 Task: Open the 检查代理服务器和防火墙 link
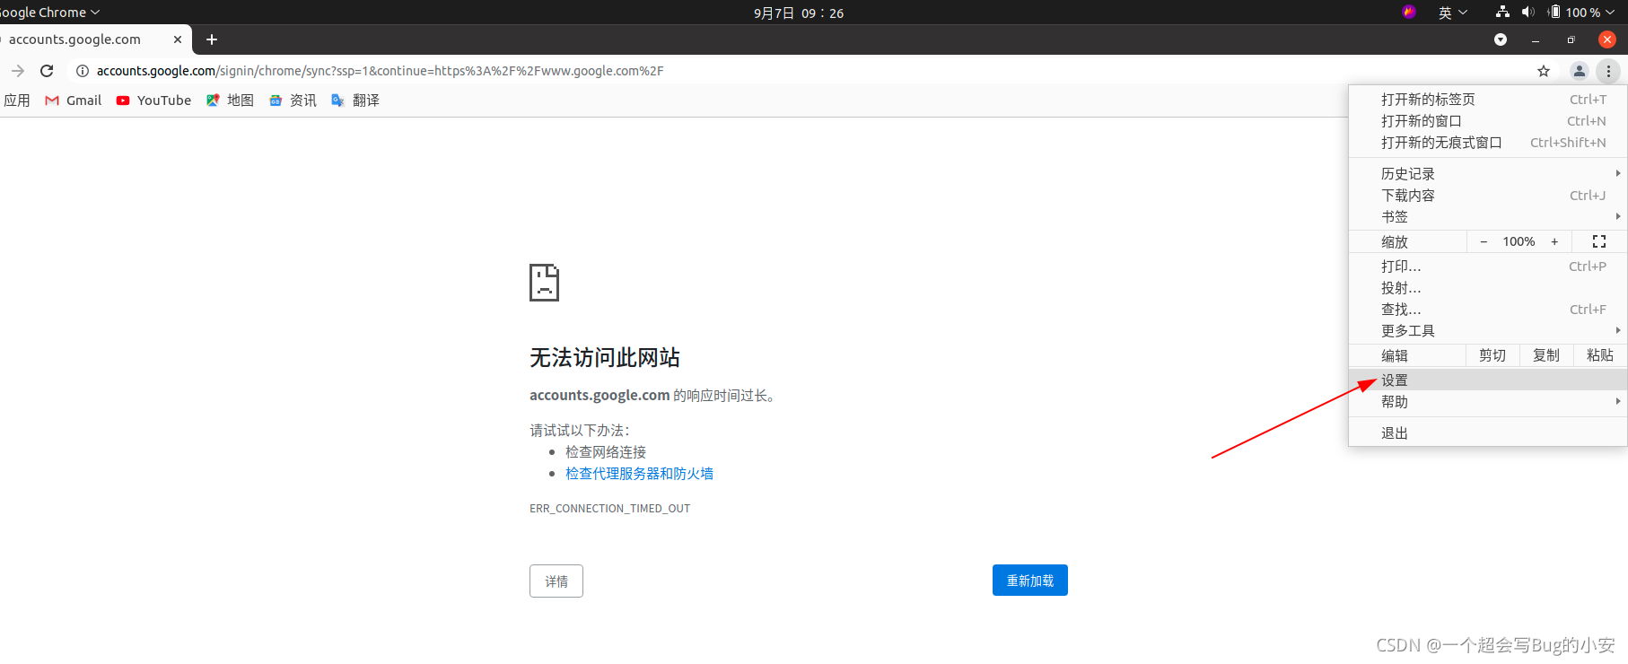639,474
